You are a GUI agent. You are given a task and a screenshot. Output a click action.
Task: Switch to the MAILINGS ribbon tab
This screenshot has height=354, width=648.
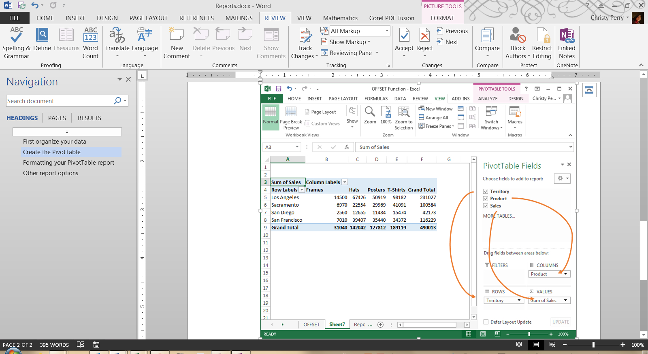[239, 18]
